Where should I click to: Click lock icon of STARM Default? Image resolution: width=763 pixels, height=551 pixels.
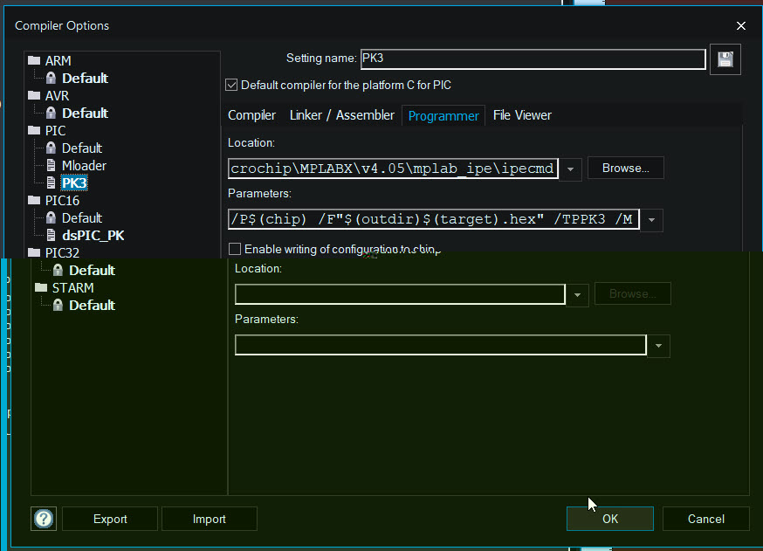pos(58,305)
